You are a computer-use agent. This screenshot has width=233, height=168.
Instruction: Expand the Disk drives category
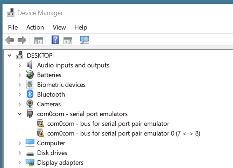(20, 153)
